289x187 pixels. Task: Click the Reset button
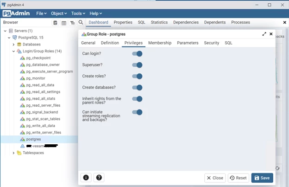[239, 178]
